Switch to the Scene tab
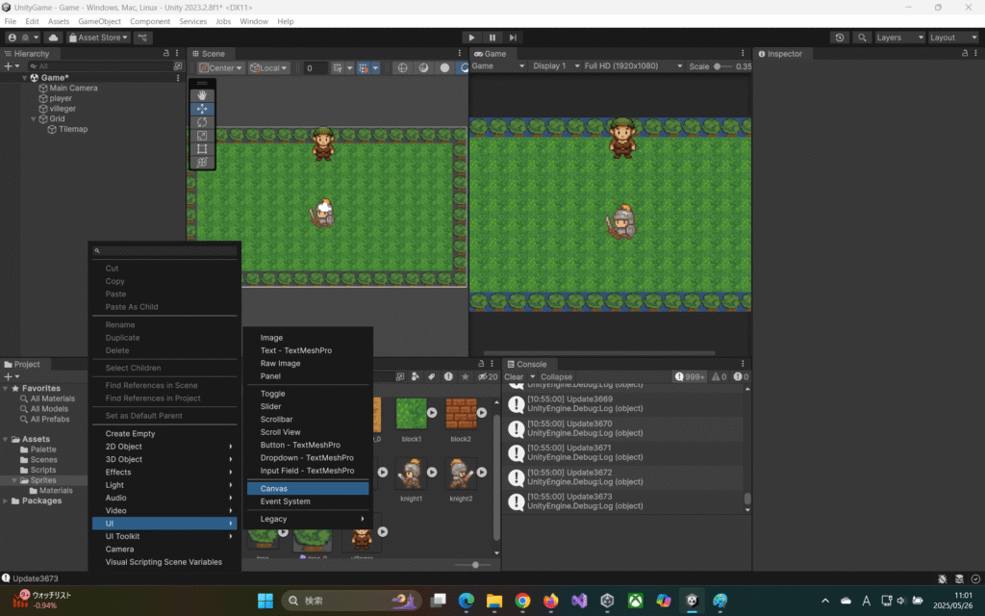985x616 pixels. pos(209,54)
